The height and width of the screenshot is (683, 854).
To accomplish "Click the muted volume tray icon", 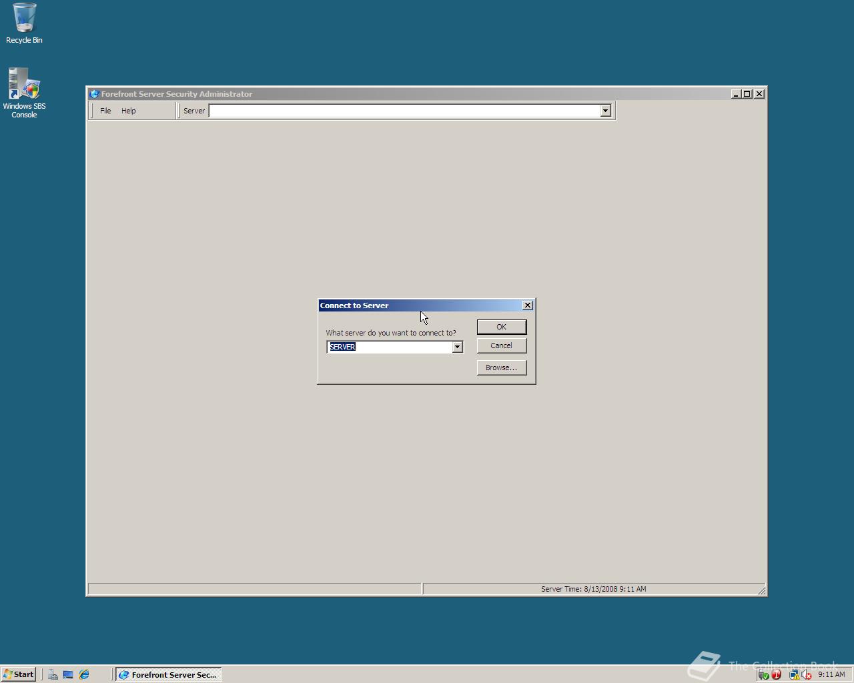I will (x=807, y=675).
